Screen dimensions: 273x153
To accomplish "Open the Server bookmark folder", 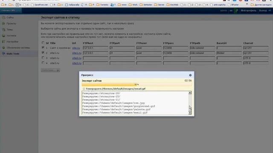I will [159, 5].
